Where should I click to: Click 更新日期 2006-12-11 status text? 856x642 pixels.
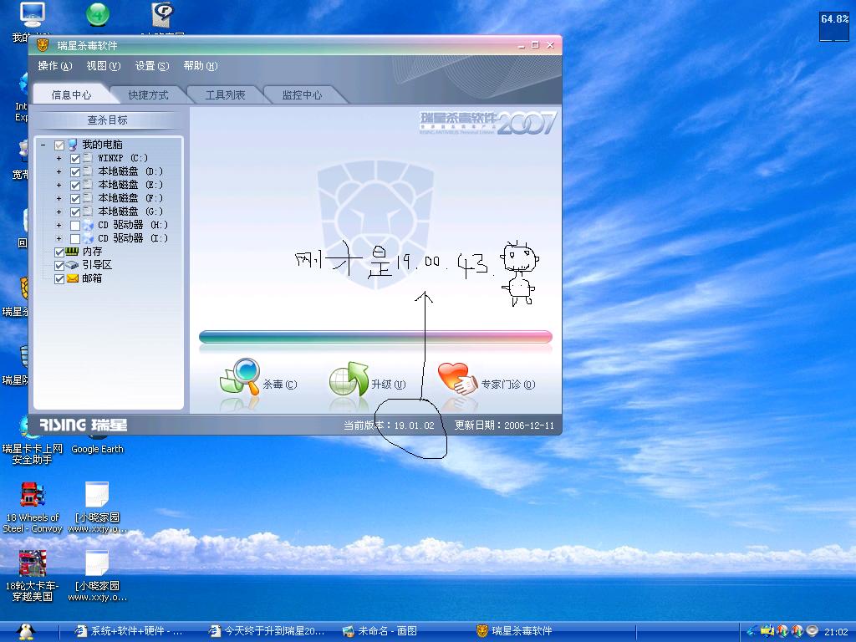[504, 425]
